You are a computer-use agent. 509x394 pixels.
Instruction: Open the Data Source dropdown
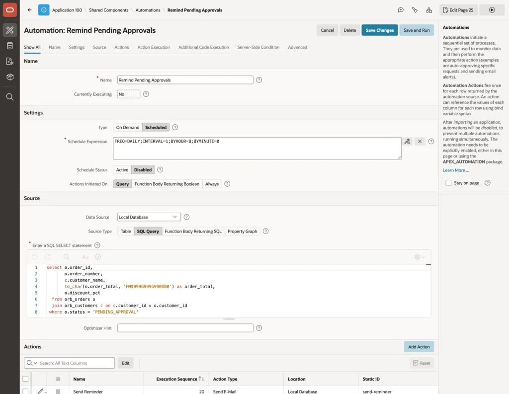click(x=149, y=217)
